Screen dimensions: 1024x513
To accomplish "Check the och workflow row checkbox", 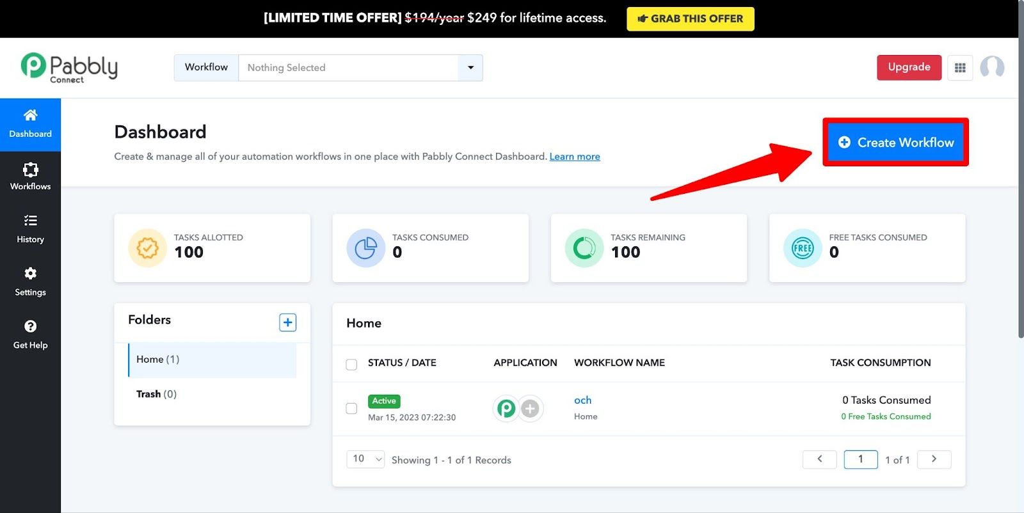I will pyautogui.click(x=351, y=408).
